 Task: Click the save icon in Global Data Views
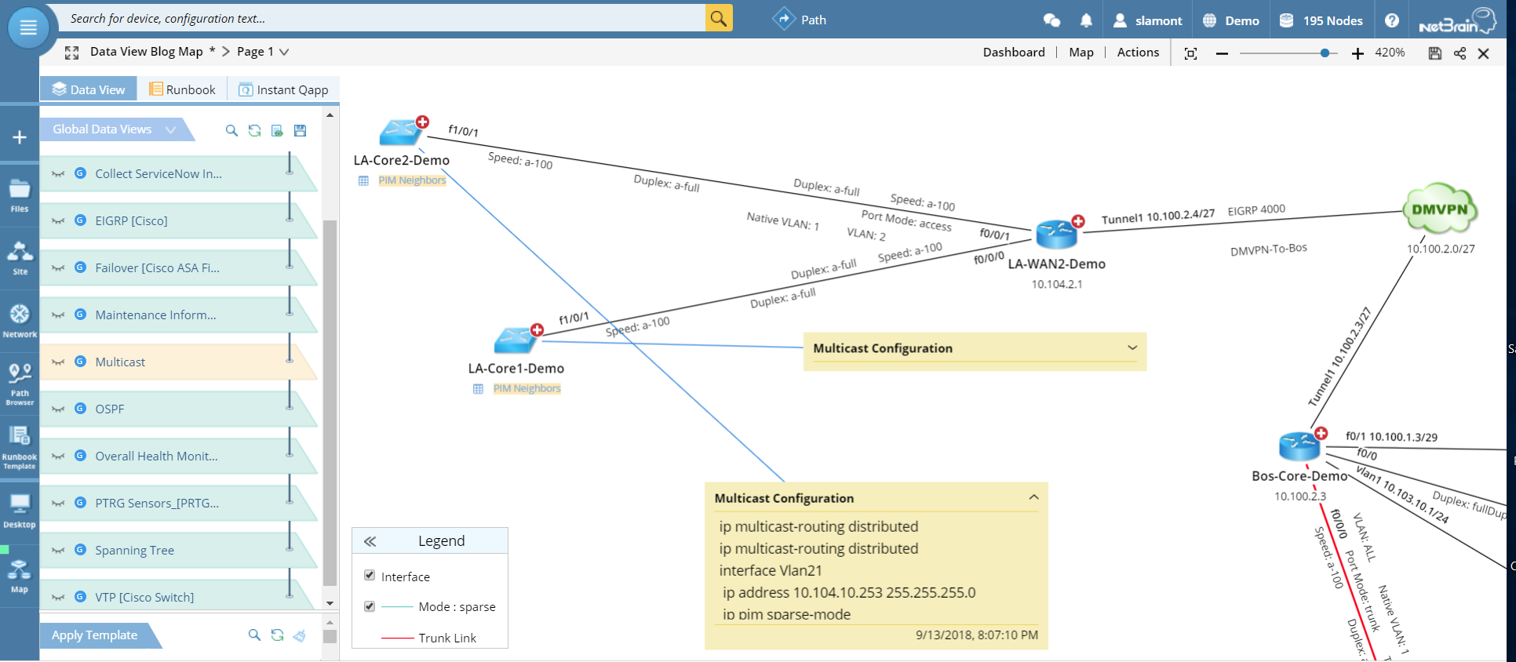[x=300, y=130]
